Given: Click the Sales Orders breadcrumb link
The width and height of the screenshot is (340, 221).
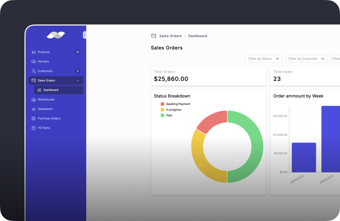Looking at the screenshot, I should tap(170, 36).
